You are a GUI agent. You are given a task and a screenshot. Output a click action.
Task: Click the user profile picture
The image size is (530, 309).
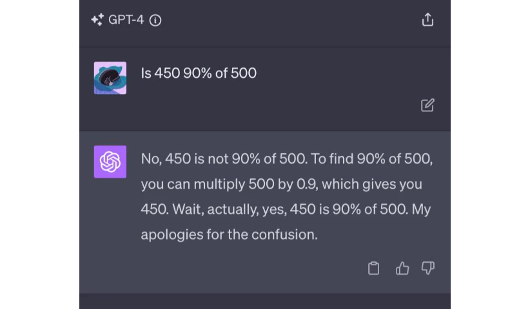110,78
